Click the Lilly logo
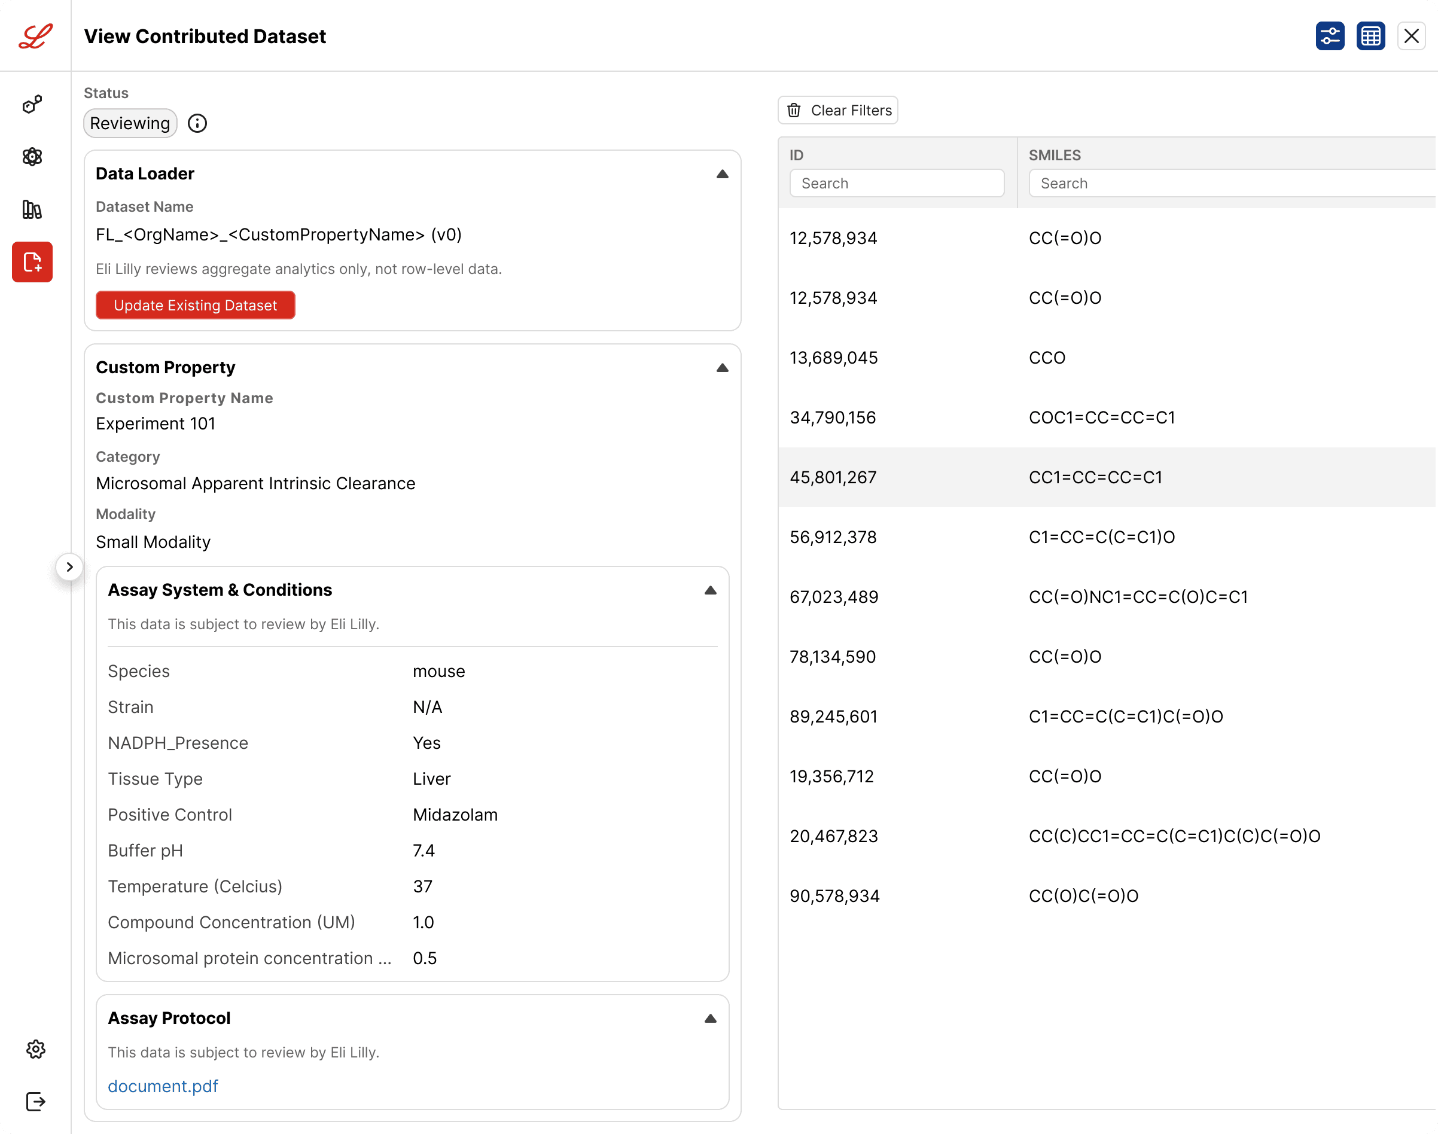 coord(35,36)
